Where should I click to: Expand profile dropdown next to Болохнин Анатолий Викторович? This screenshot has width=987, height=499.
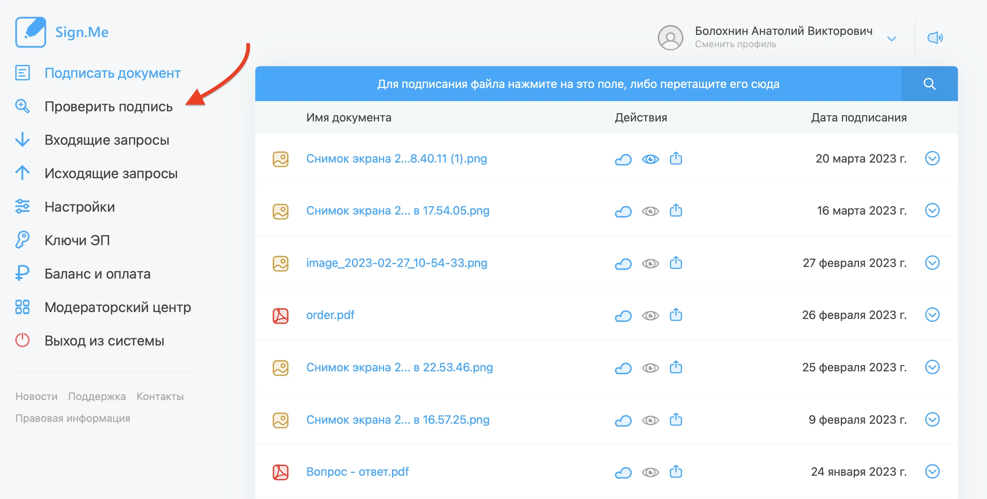point(892,39)
